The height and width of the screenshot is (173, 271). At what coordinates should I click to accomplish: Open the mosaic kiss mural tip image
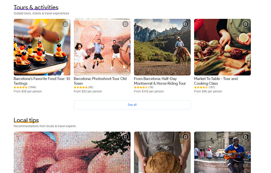[72, 152]
